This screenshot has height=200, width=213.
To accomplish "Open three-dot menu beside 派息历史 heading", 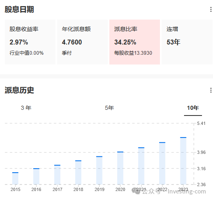I will 211,90.
